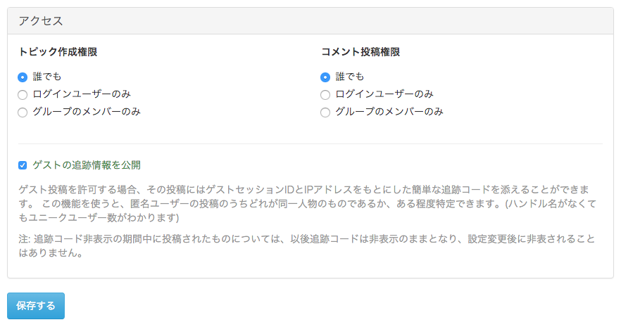Click ログインユーザーのみ label text for topic creation
Viewport: 621px width, 327px height.
coord(82,94)
